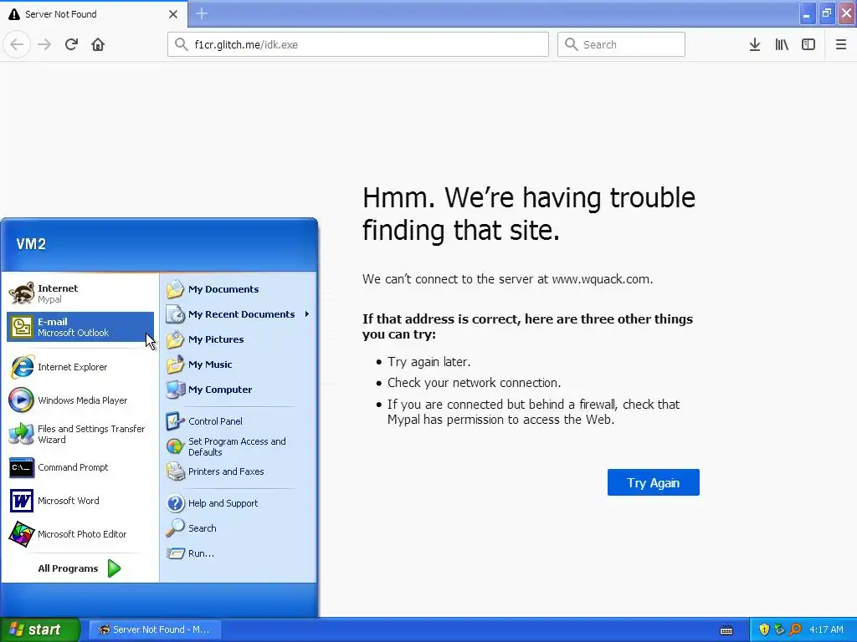Open Command Prompt from Start menu

pyautogui.click(x=80, y=467)
